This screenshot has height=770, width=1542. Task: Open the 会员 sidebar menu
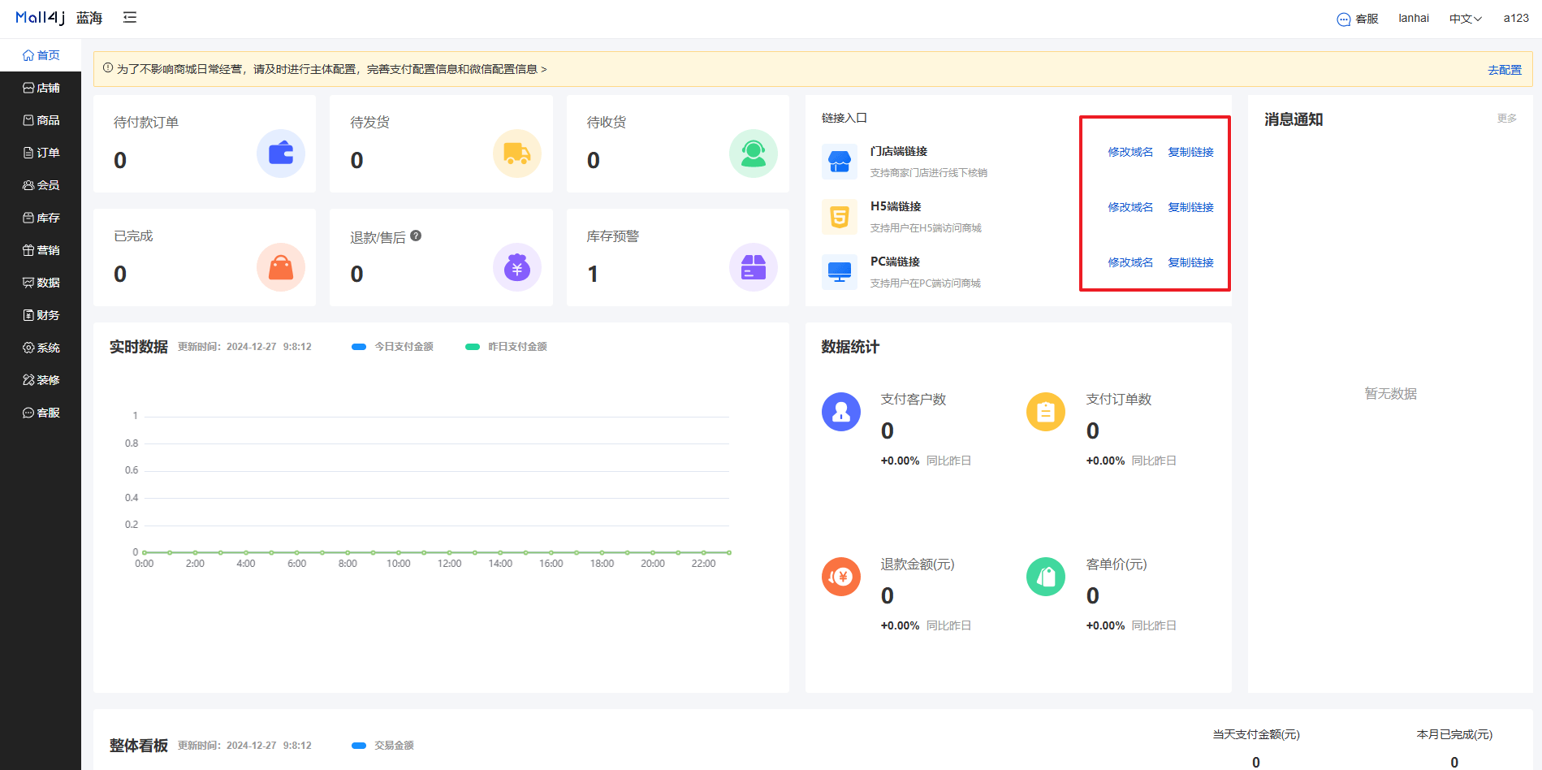(41, 185)
